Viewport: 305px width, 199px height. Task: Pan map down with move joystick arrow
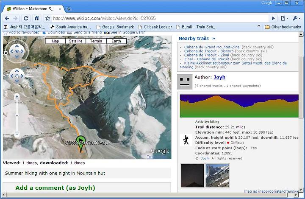pyautogui.click(x=17, y=81)
